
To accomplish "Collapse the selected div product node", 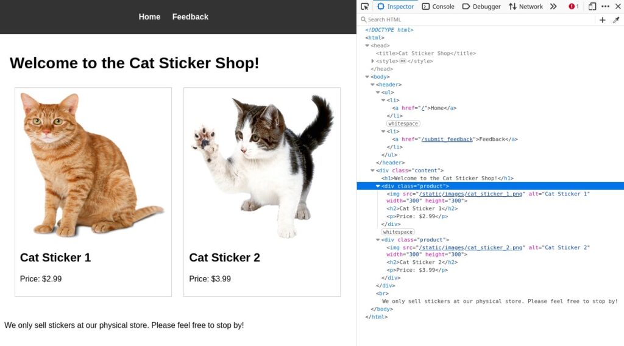I will coord(378,186).
